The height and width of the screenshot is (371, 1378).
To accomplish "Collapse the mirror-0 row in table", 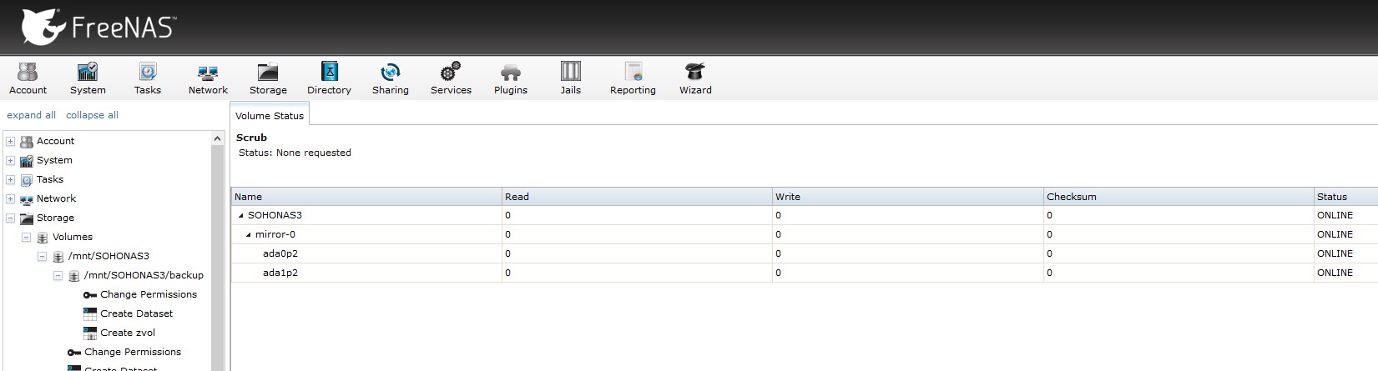I will click(x=249, y=235).
